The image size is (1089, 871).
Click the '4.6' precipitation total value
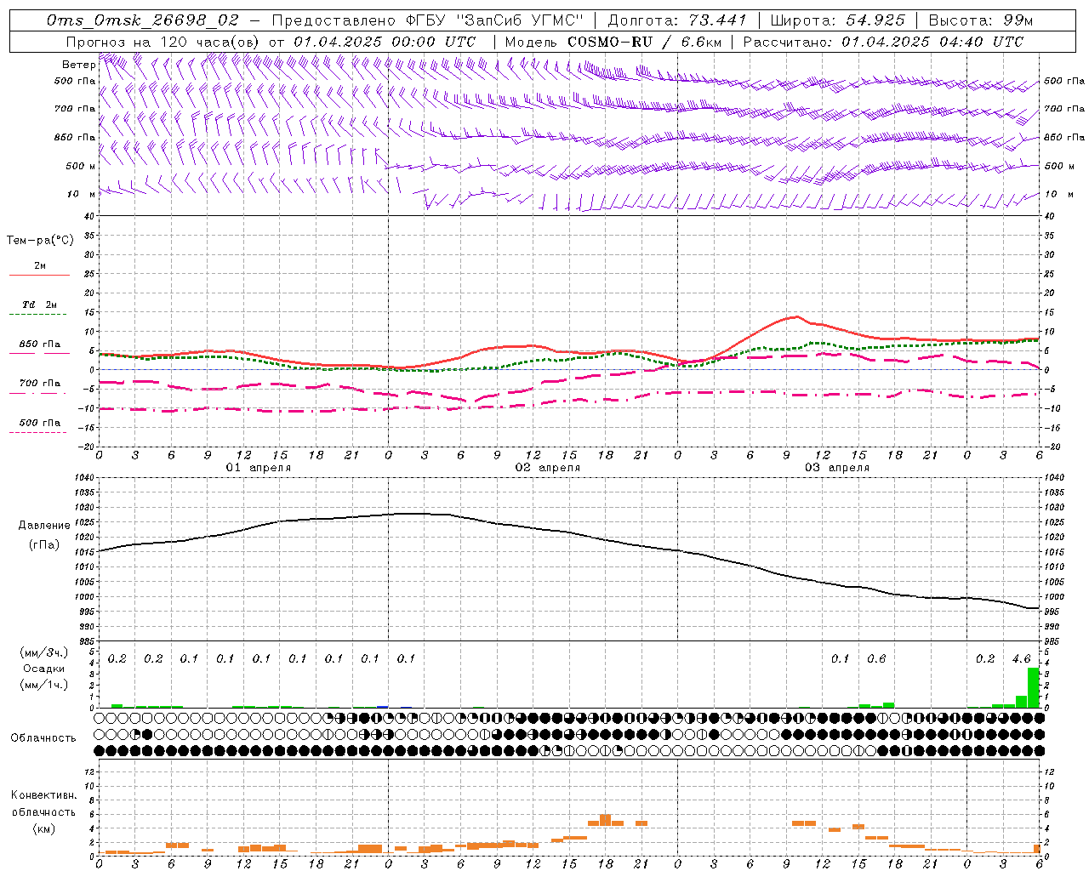pos(1021,659)
